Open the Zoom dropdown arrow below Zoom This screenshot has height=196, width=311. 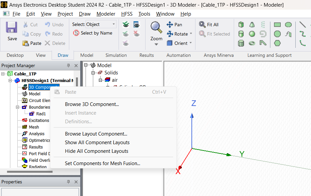[x=156, y=44]
